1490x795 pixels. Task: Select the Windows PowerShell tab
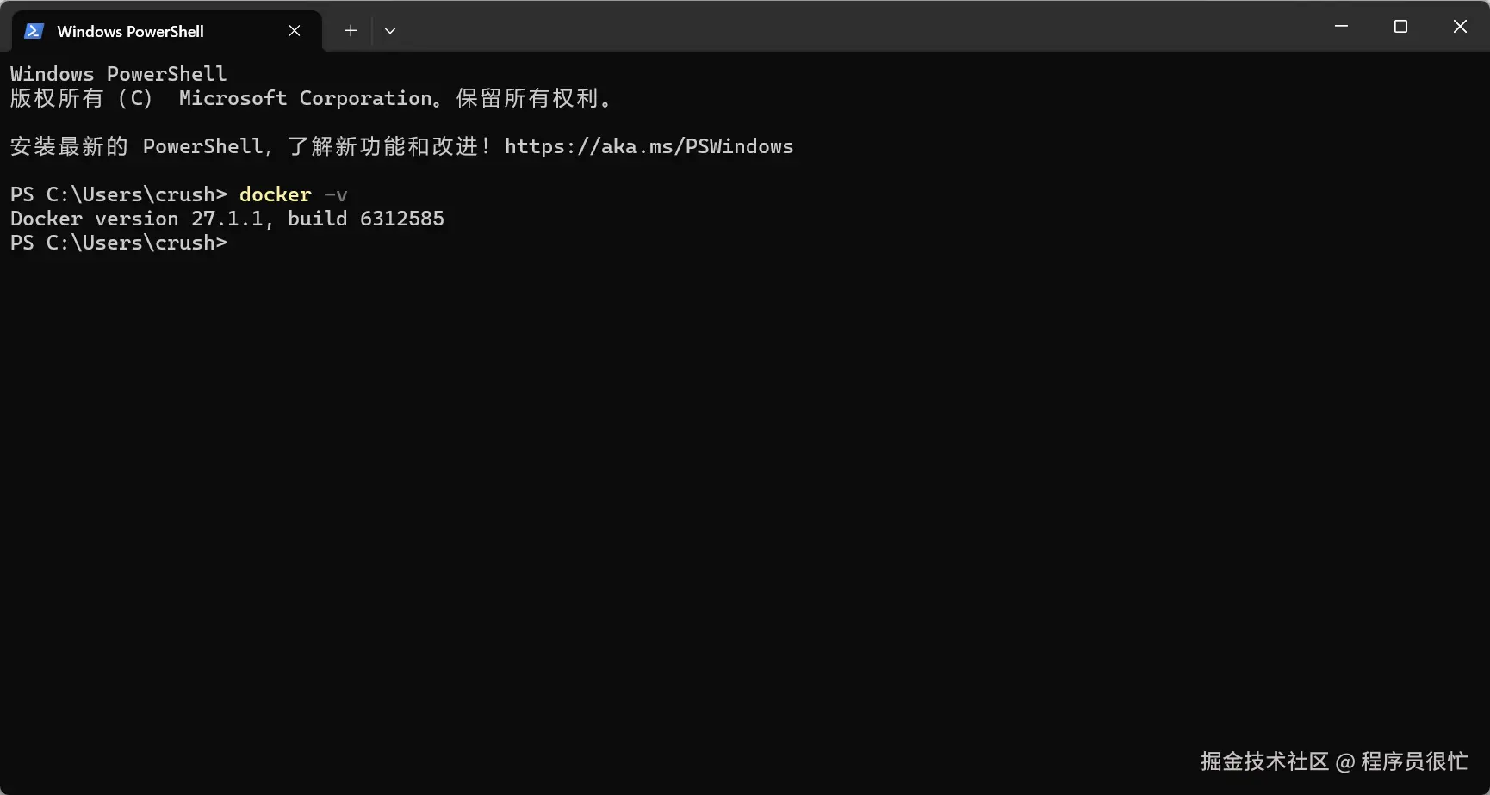[x=130, y=31]
